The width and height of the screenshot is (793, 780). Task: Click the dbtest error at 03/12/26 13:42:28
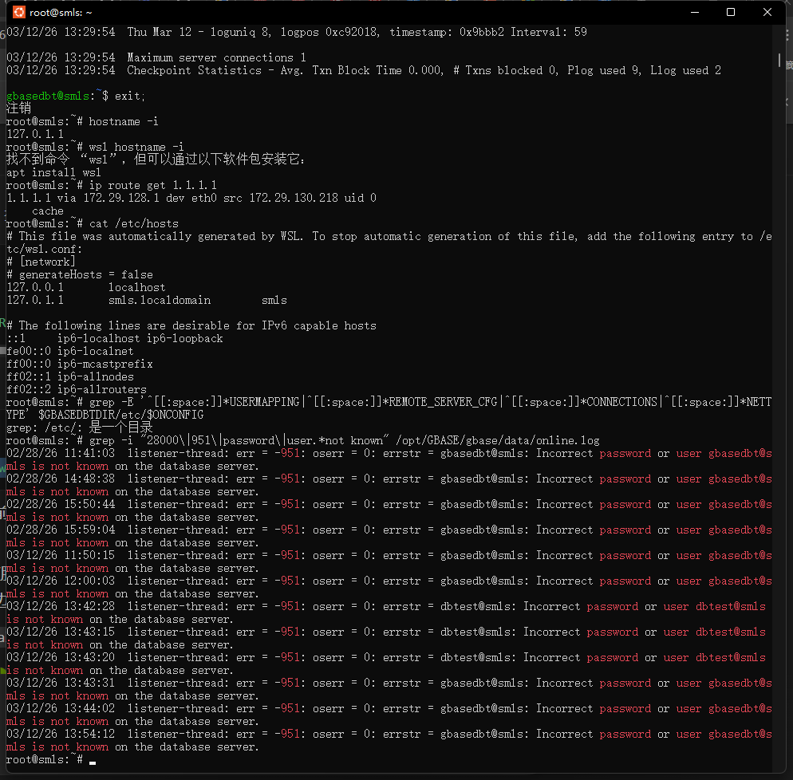tap(386, 613)
